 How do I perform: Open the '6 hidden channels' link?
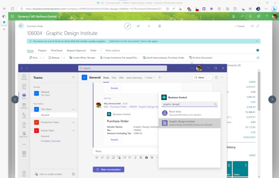51,141
